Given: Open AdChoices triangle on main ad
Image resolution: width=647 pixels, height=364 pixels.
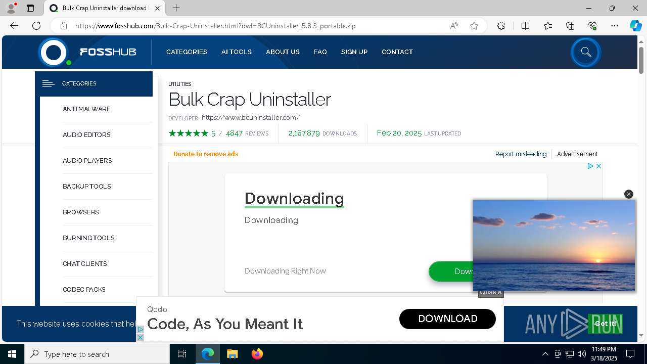Looking at the screenshot, I should coord(590,166).
